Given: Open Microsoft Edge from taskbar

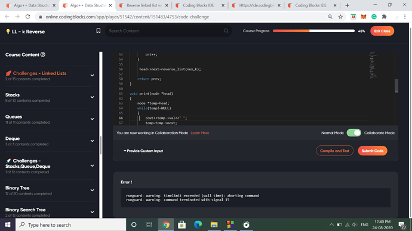Looking at the screenshot, I should click(198, 224).
